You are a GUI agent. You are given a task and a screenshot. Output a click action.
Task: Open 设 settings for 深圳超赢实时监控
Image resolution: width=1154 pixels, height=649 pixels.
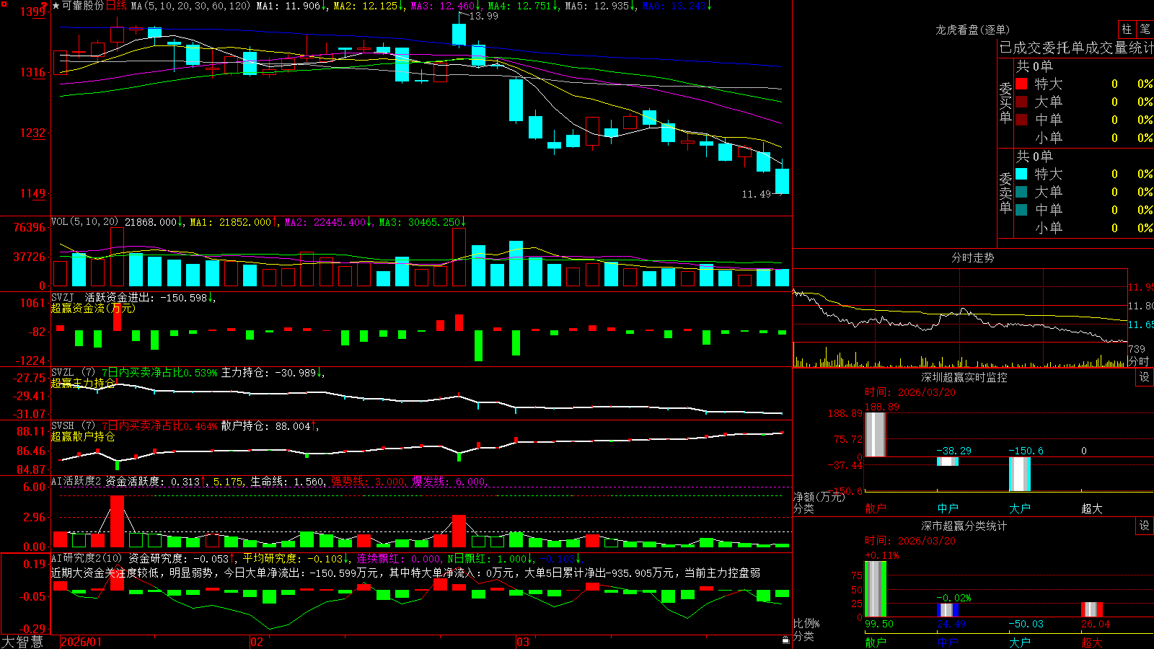point(1145,377)
